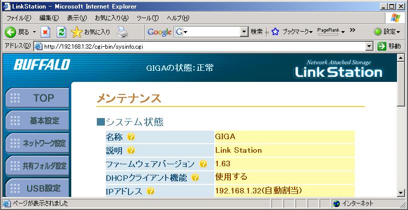This screenshot has width=408, height=210.
Task: Click the help icon next to IPアドレス
Action: [151, 191]
